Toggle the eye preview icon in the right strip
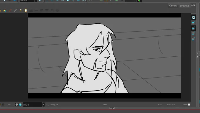The height and width of the screenshot is (113, 200). [194, 17]
